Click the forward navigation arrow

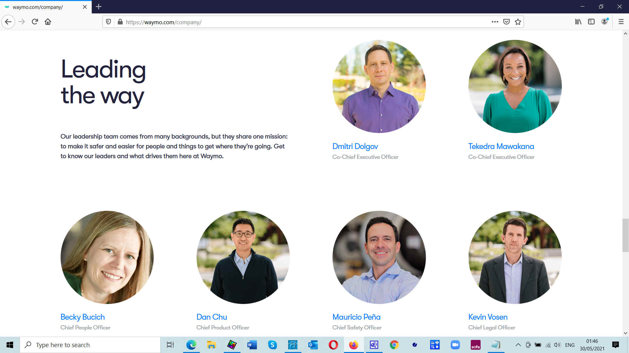(22, 22)
